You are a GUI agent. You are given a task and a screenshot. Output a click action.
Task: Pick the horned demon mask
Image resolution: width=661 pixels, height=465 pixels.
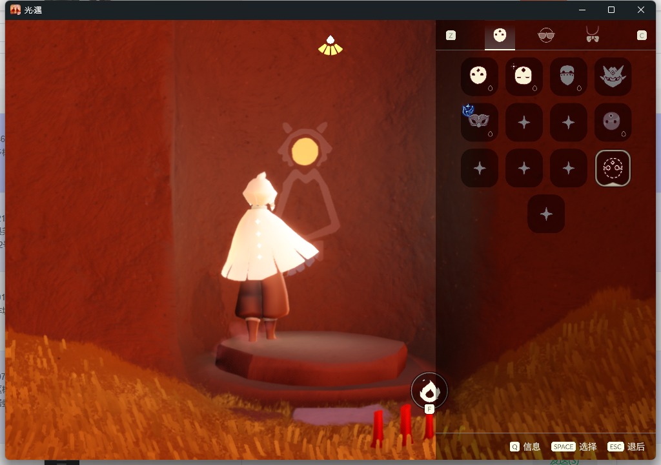click(x=613, y=76)
